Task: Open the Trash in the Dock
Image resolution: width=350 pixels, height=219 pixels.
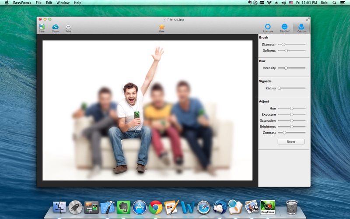Action: coord(292,207)
